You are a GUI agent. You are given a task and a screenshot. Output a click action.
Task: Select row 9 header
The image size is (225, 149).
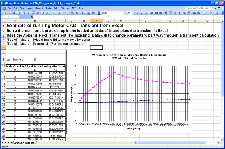point(4,59)
